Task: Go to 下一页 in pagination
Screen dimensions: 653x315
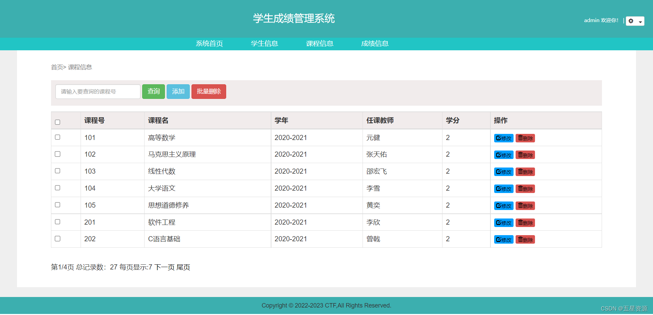Action: [164, 267]
